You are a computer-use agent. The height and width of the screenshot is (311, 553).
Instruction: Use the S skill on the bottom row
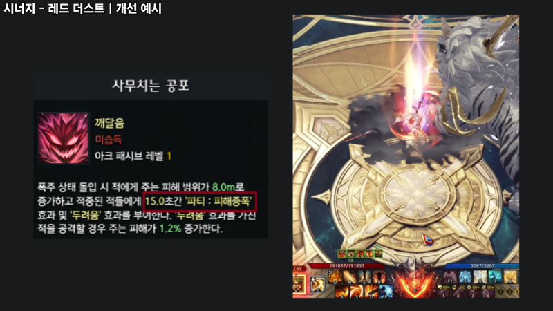click(357, 292)
